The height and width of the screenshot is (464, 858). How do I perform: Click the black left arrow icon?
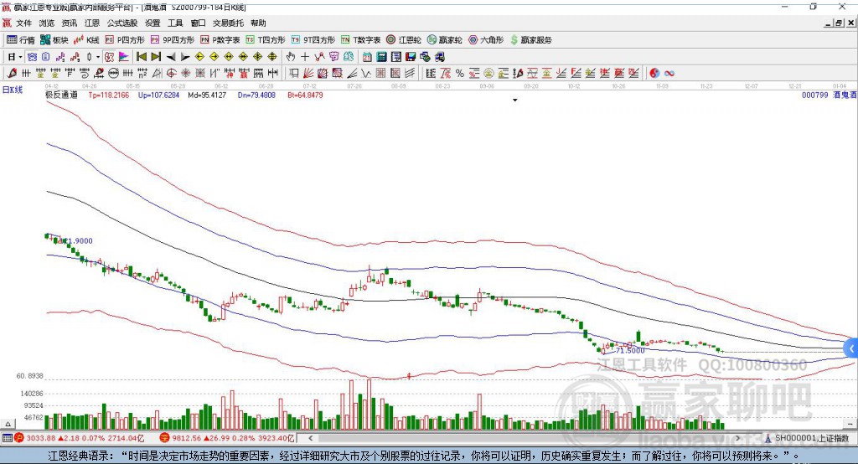click(171, 57)
